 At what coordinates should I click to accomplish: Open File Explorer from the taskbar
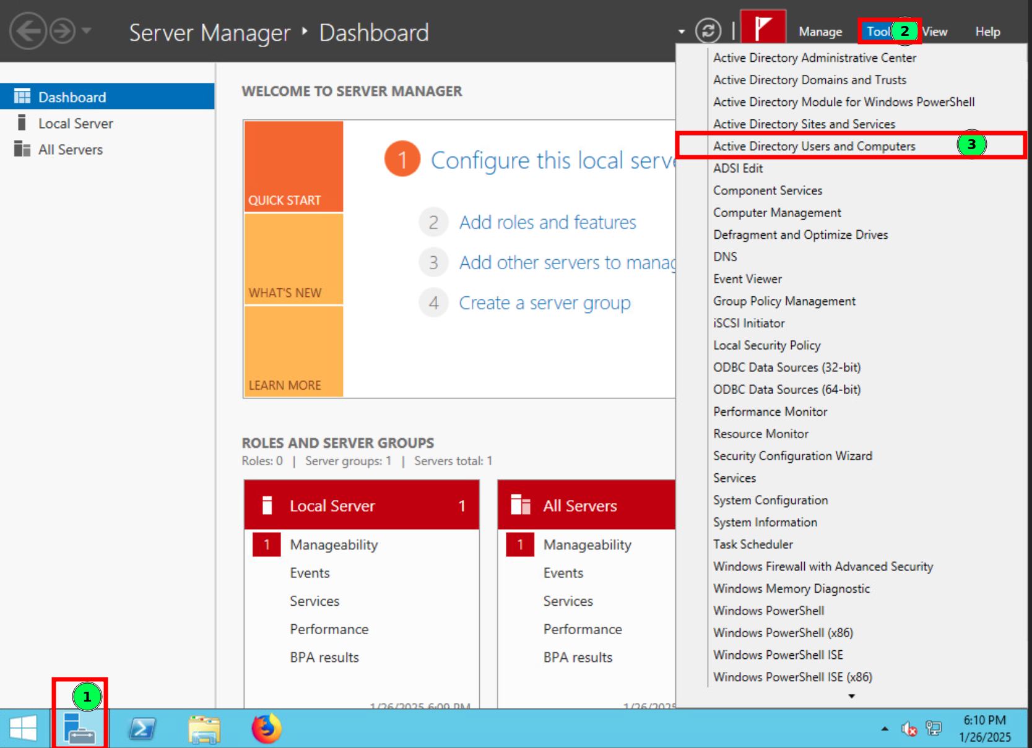coord(204,728)
